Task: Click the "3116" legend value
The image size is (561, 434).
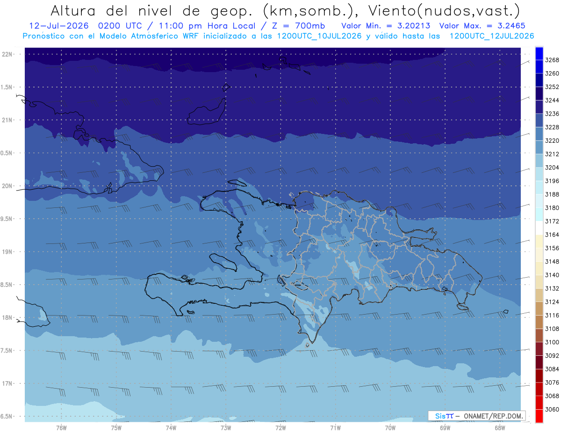Action: pos(552,316)
